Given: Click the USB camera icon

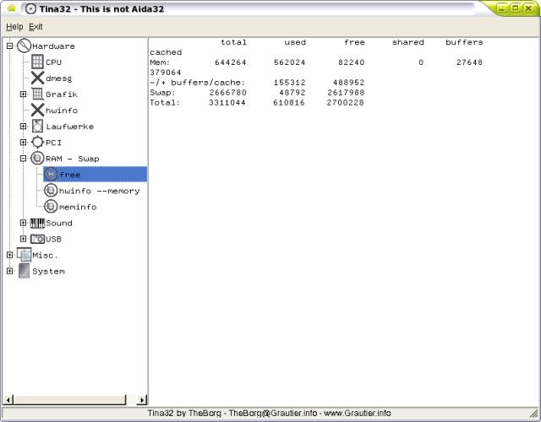Looking at the screenshot, I should 37,239.
